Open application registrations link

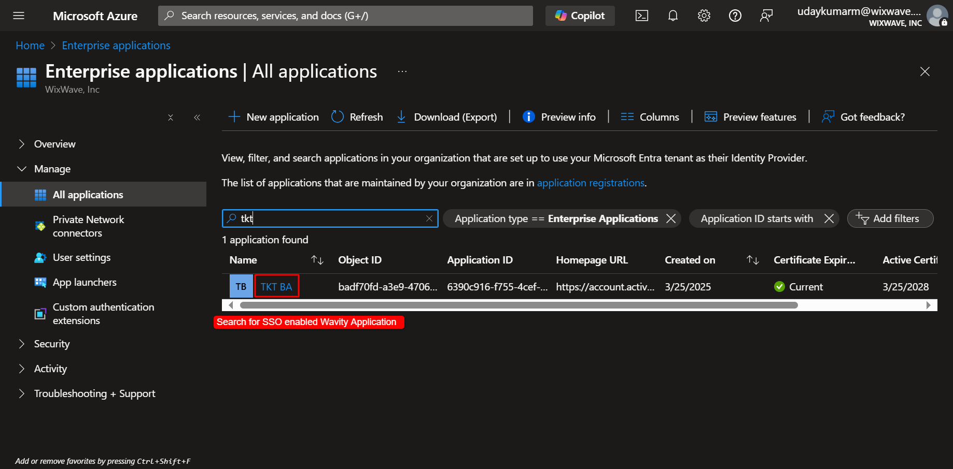[591, 183]
